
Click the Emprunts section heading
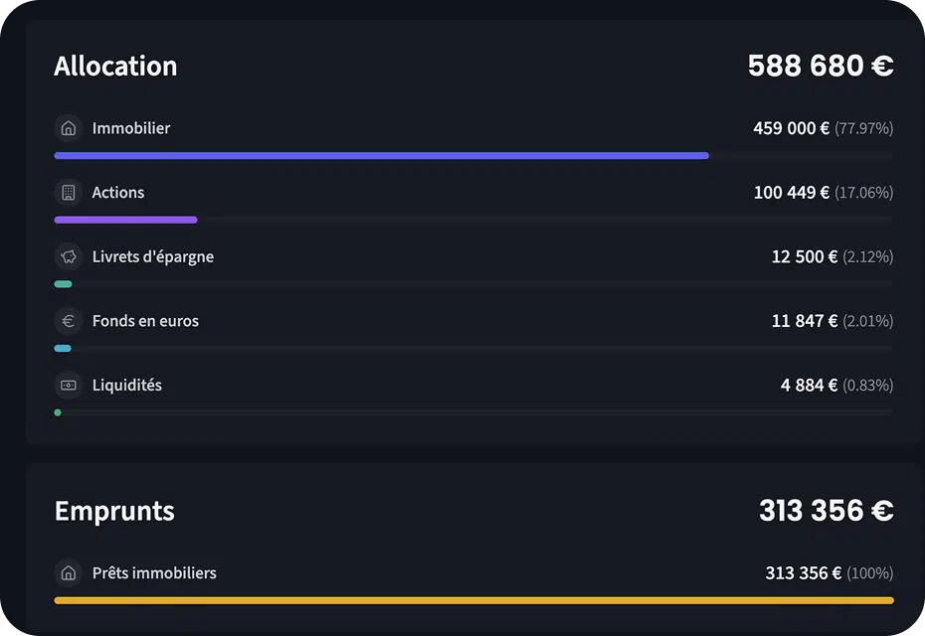[x=114, y=511]
